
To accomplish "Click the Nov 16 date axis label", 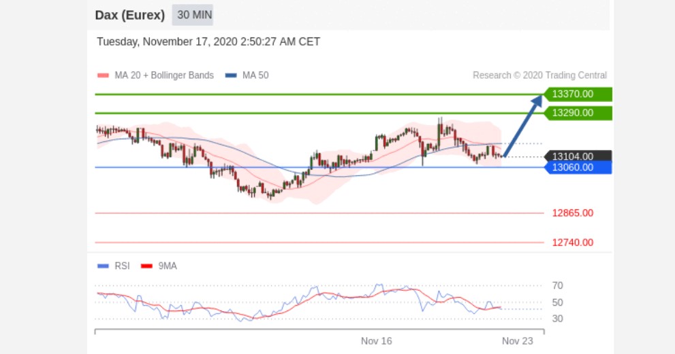I will [377, 341].
